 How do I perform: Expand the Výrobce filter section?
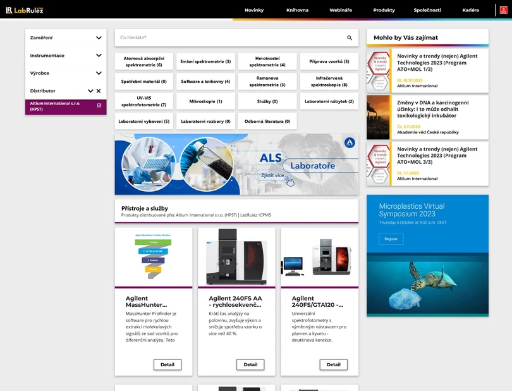[x=99, y=73]
